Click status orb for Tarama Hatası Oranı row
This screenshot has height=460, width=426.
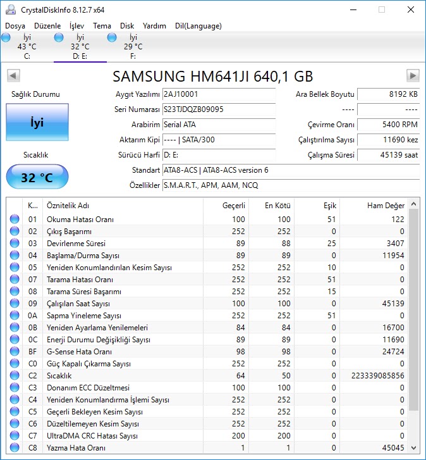(15, 279)
